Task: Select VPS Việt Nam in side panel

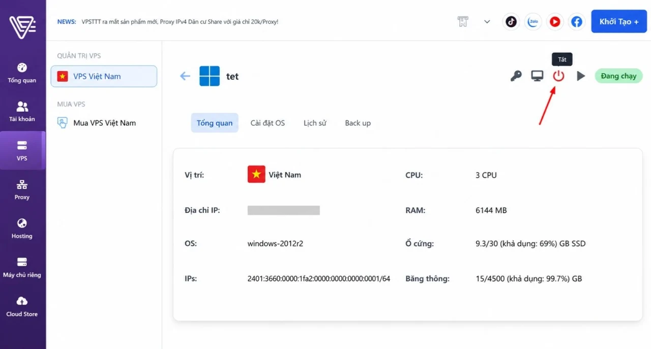Action: 104,77
